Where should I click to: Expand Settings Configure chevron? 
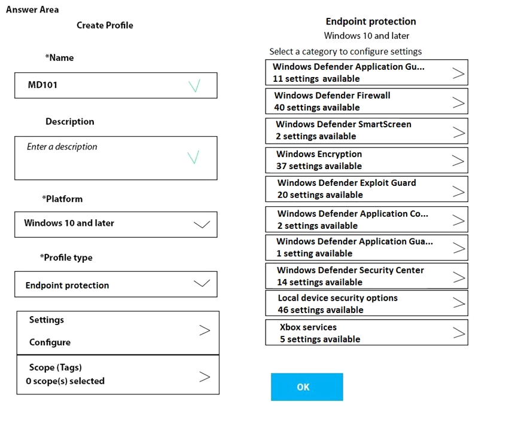point(205,330)
